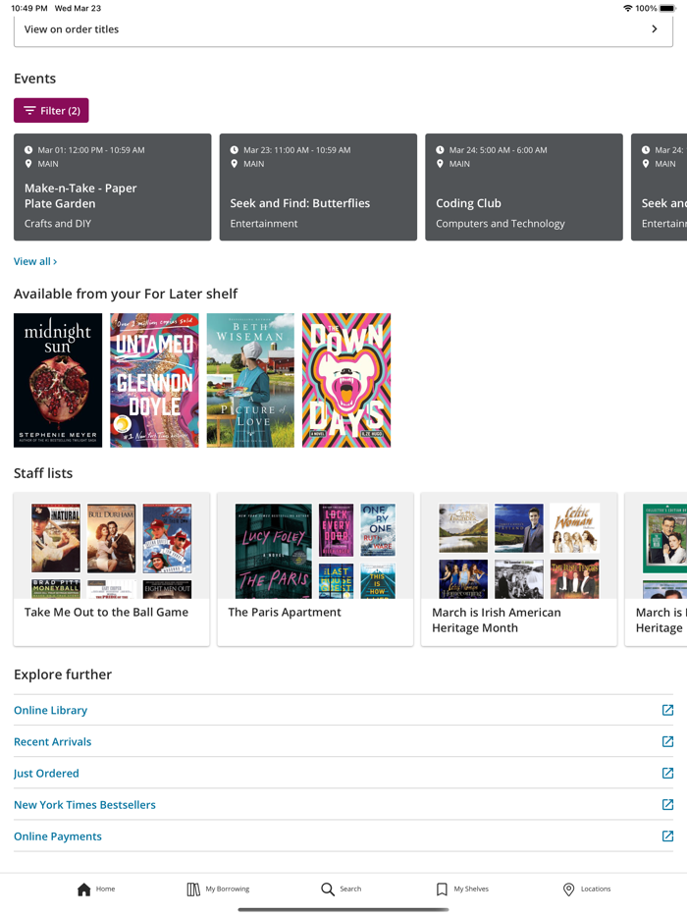Open the Home tab
Viewport: 687px width, 917px height.
click(96, 889)
